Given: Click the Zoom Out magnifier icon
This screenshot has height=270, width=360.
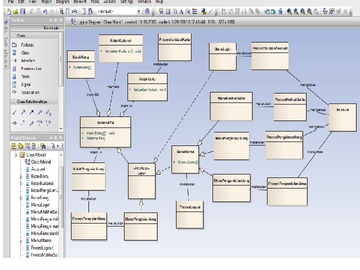Looking at the screenshot, I should [296, 11].
